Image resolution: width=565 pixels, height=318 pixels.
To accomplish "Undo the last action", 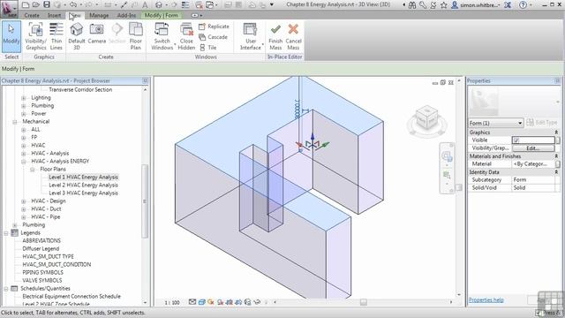I will click(x=73, y=4).
